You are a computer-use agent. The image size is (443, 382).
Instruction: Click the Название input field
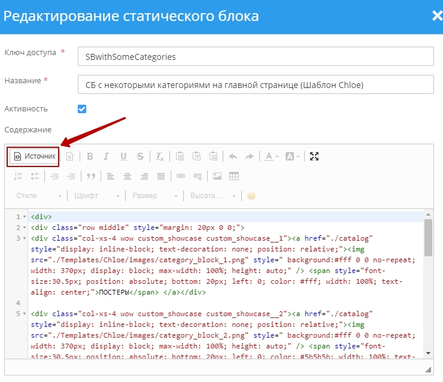[x=256, y=84]
